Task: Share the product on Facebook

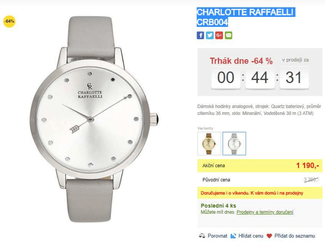Action: pyautogui.click(x=200, y=35)
